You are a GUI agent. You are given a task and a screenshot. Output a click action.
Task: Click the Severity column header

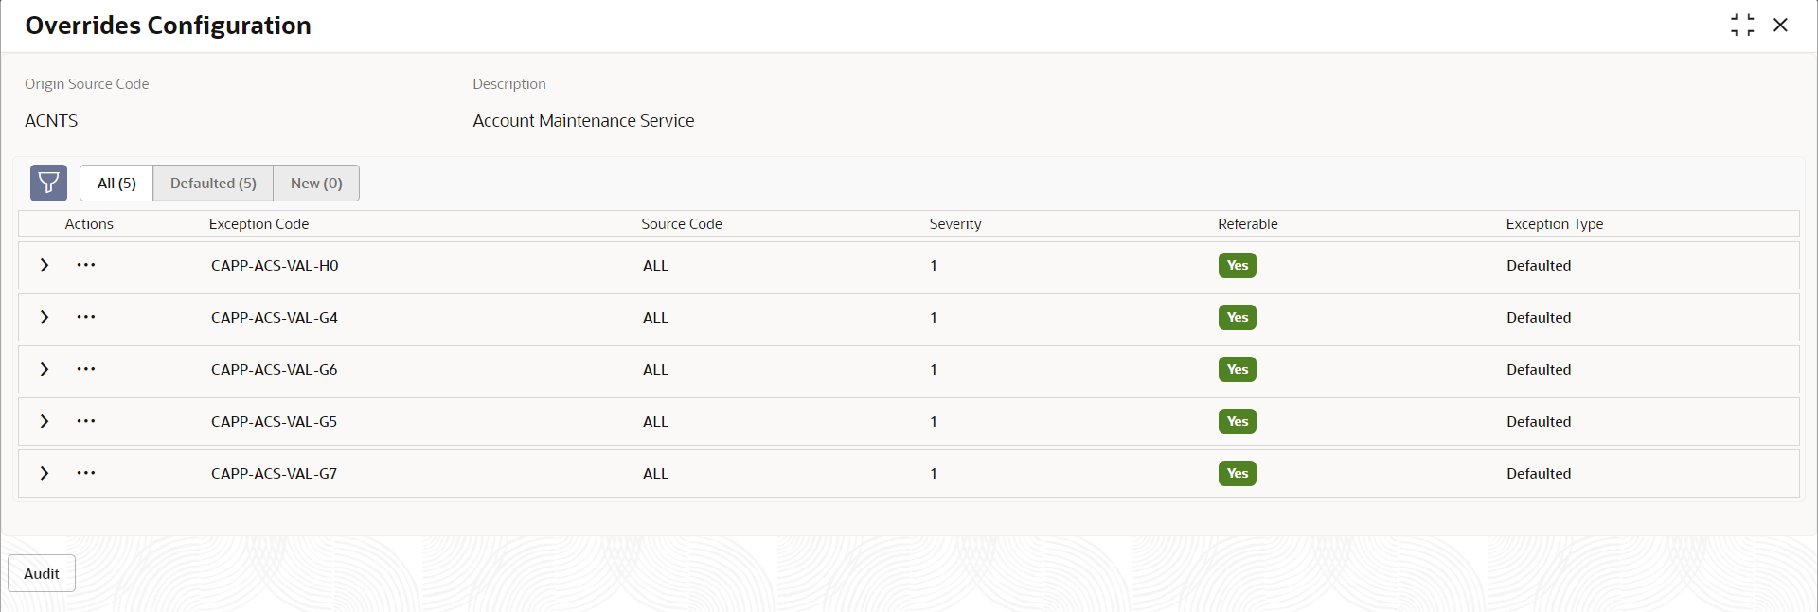tap(955, 224)
